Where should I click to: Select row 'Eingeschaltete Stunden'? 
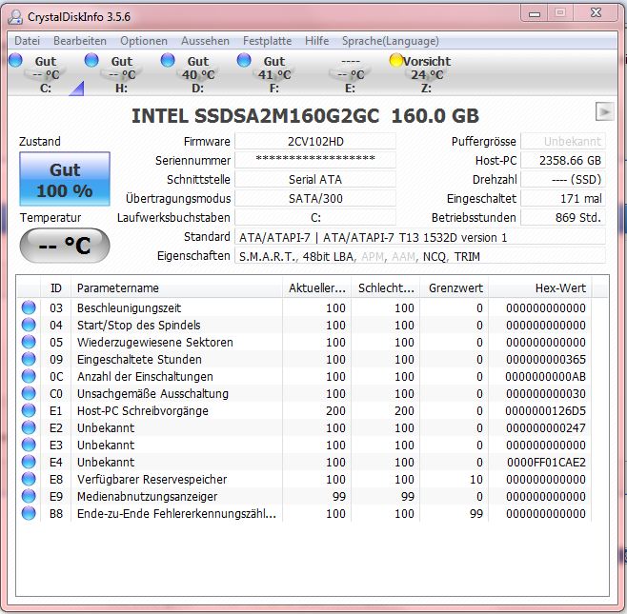click(x=304, y=359)
